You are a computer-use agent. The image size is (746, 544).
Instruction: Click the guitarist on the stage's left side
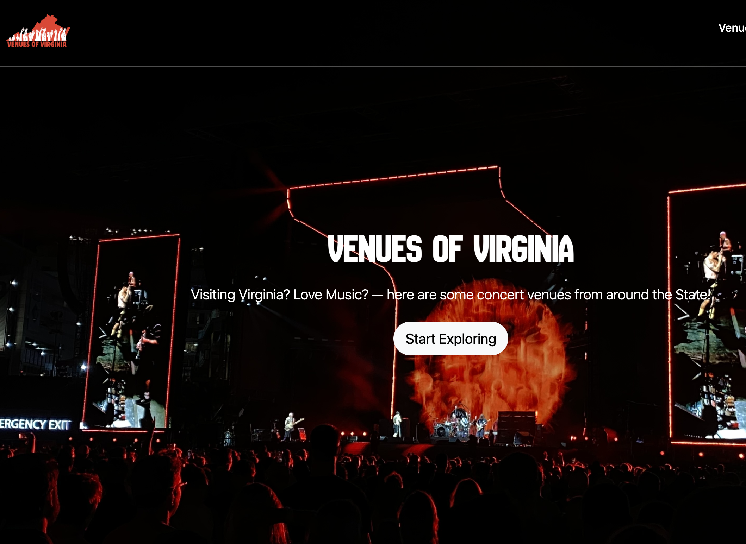pos(291,426)
